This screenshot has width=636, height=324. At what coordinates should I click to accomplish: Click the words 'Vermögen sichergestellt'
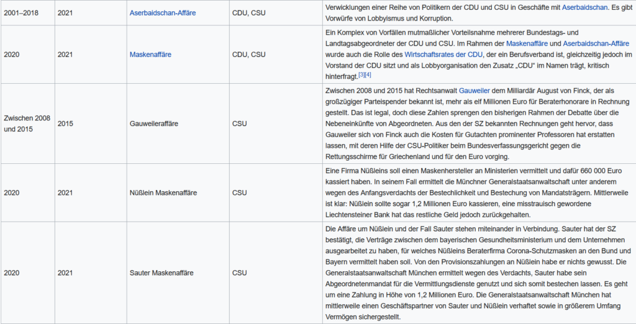pos(363,317)
